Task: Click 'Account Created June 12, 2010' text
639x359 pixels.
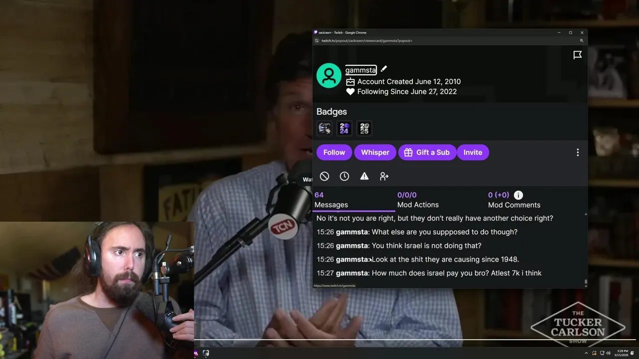Action: 409,82
